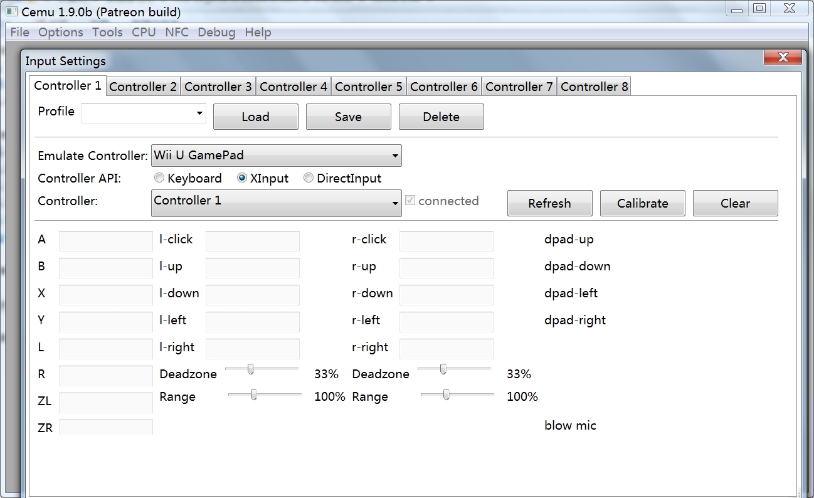
Task: Click the "dpad-right" label
Action: [575, 320]
